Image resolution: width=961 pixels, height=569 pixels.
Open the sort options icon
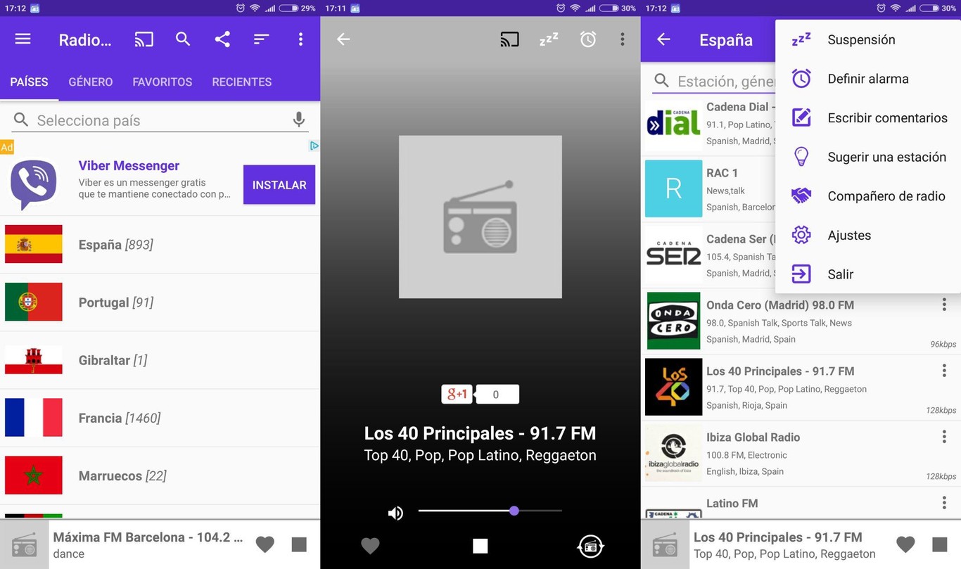point(261,40)
